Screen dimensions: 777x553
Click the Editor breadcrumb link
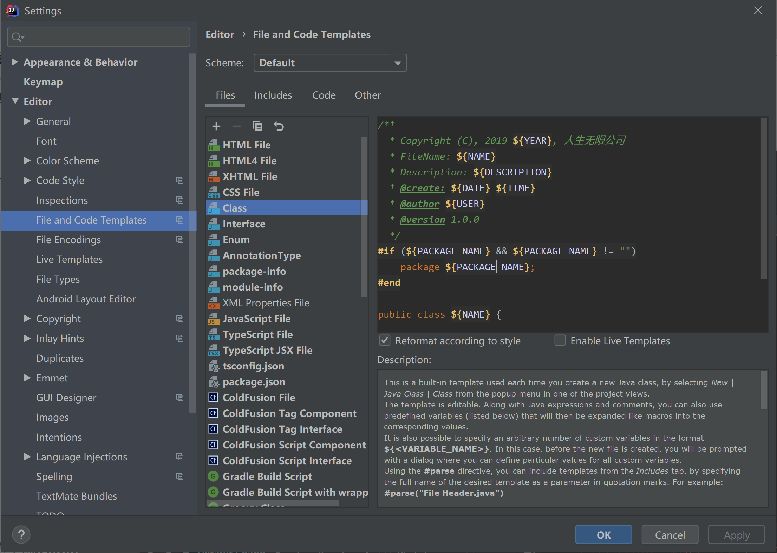pos(220,34)
